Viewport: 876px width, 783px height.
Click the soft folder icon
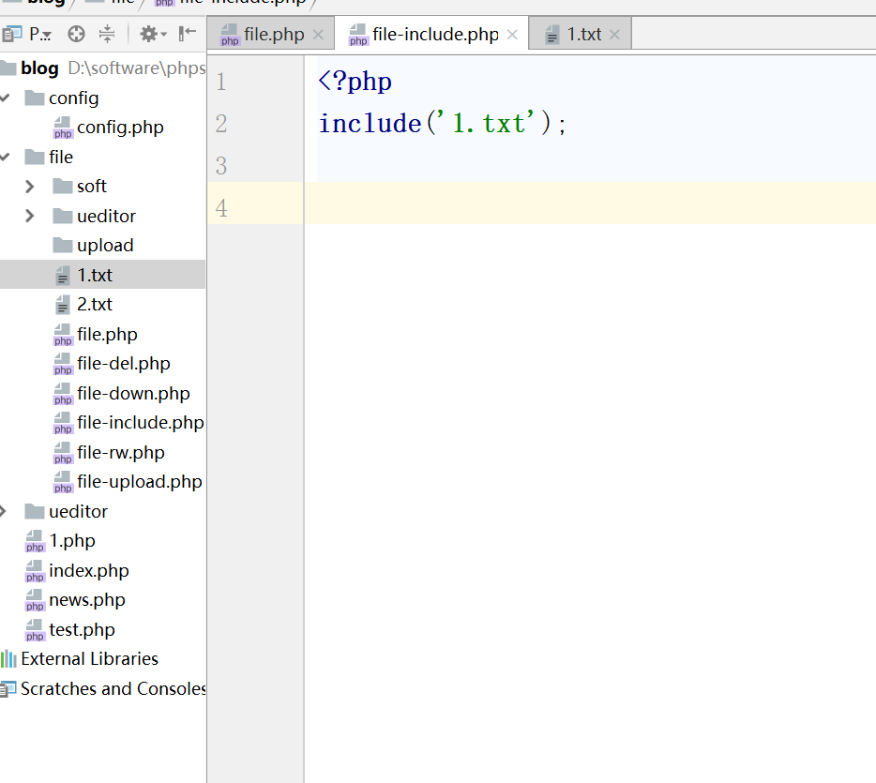(x=63, y=187)
